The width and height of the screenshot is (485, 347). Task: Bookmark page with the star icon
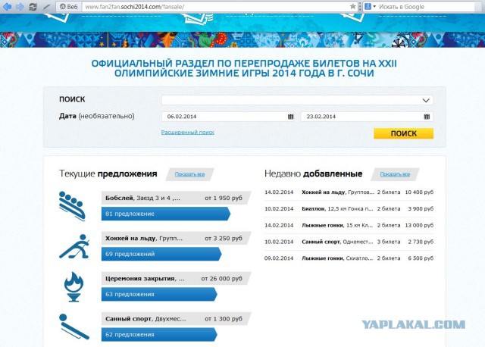[x=352, y=7]
